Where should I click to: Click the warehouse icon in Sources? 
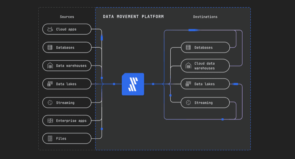tap(50, 66)
